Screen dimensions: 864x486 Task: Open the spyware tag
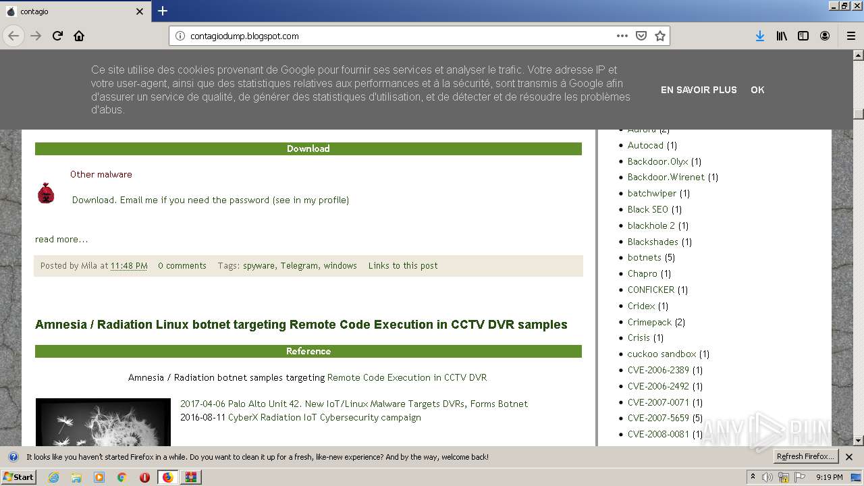(259, 266)
